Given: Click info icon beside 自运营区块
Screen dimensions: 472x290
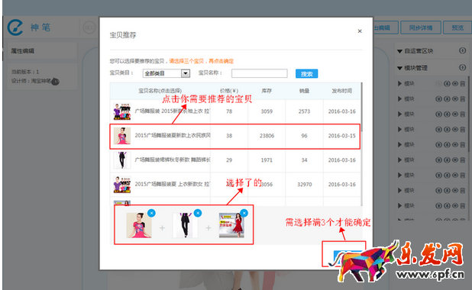Looking at the screenshot, I should click(462, 50).
